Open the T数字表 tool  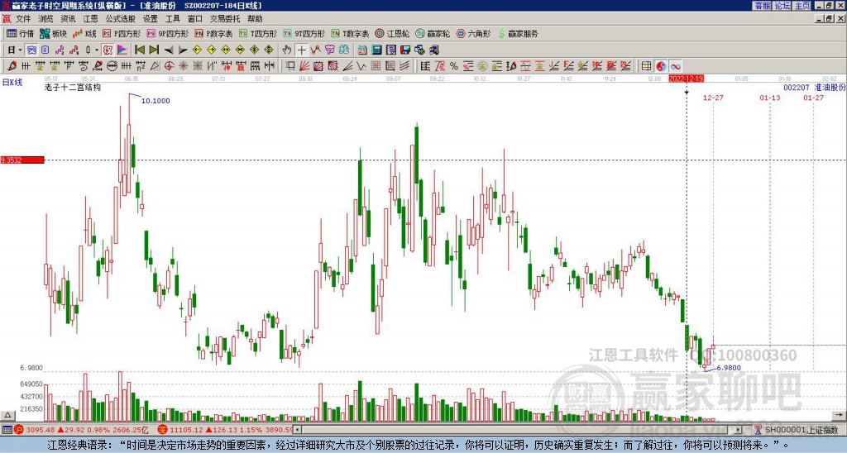coord(350,33)
